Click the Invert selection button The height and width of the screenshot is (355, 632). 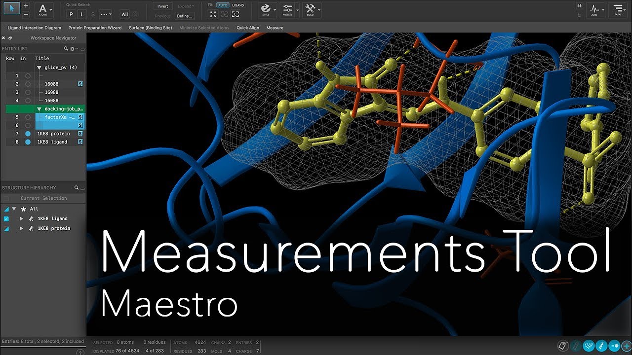pyautogui.click(x=162, y=6)
